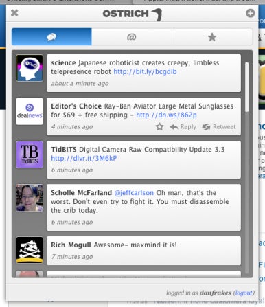The width and height of the screenshot is (265, 307).
Task: Click the '7 minutes ago' timestamp
Action: point(72,257)
